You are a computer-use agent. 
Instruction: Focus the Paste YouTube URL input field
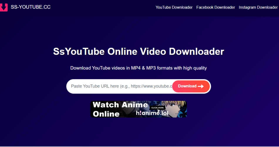click(x=120, y=86)
